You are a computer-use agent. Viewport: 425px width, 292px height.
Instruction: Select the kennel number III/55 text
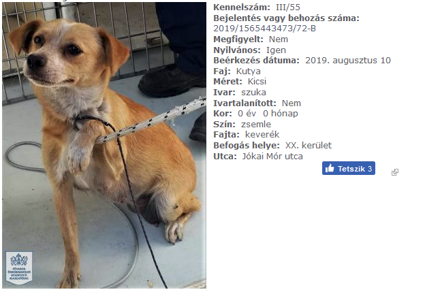(288, 7)
